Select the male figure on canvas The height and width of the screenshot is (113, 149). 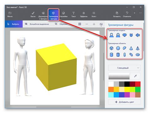(22, 67)
